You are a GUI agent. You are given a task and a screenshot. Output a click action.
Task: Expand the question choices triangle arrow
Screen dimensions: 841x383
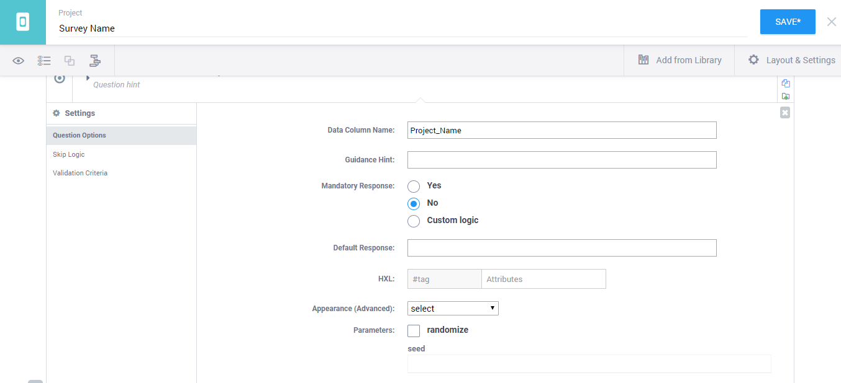(88, 78)
